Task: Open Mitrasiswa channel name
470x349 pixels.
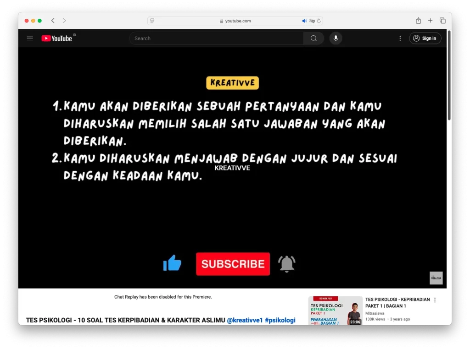Action: (375, 313)
